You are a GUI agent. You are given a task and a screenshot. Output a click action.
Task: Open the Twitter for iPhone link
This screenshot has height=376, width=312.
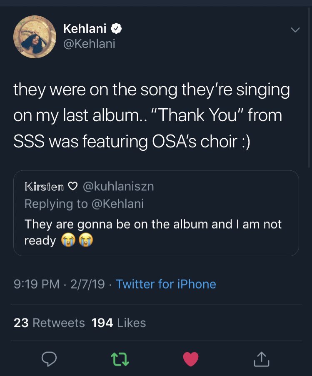point(166,284)
